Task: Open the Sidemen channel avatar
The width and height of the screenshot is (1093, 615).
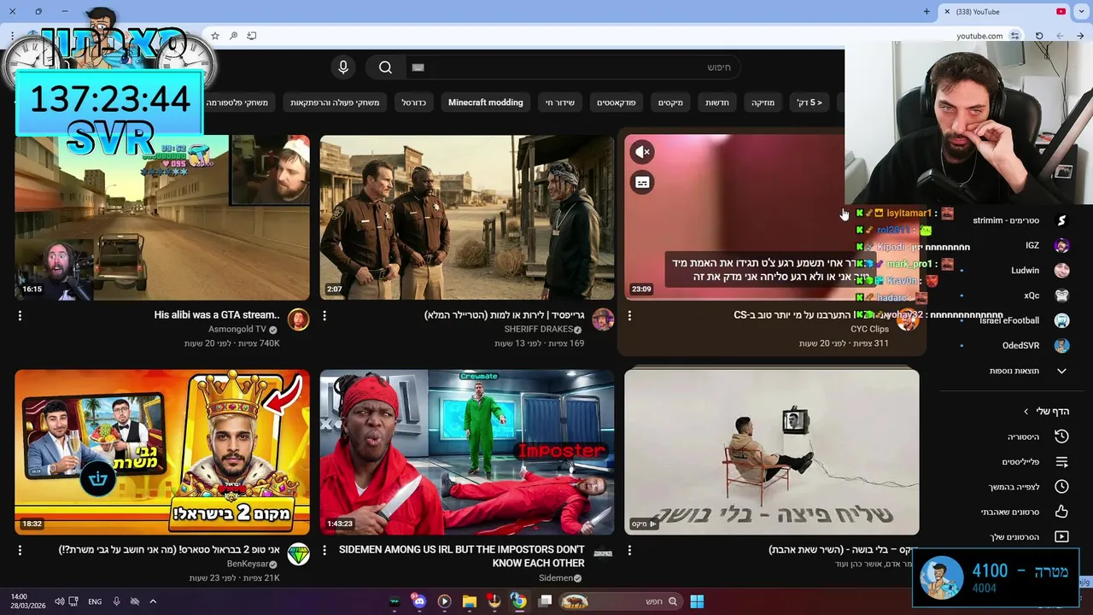Action: pos(603,554)
